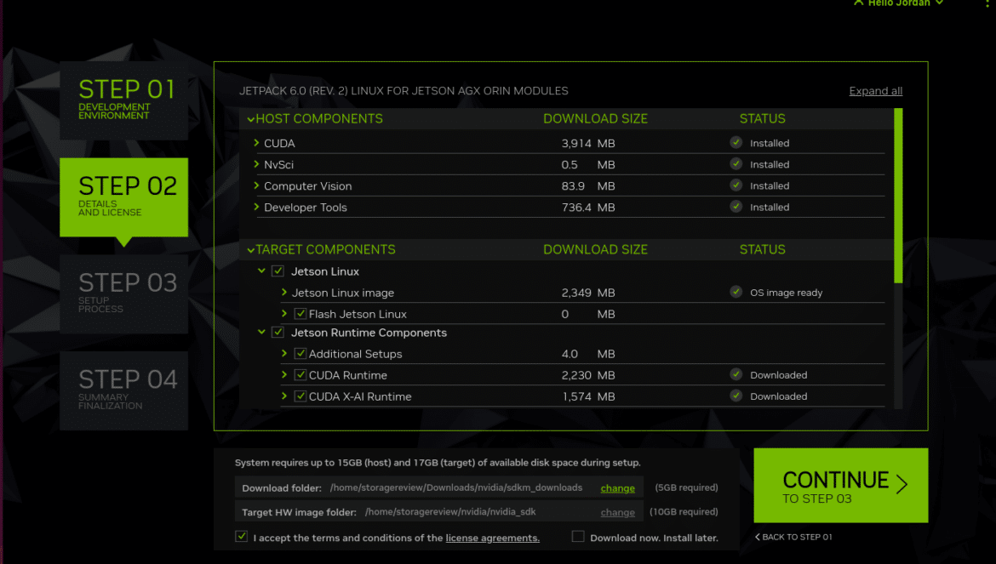Click the disk space requirement message

tap(438, 463)
